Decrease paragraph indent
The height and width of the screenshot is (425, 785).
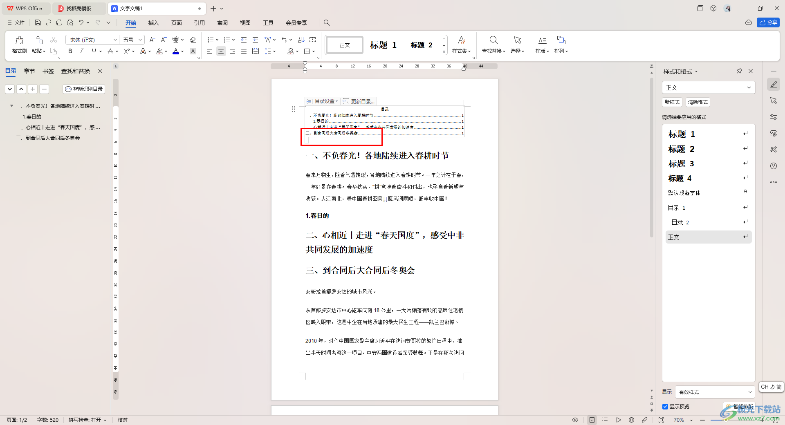244,40
